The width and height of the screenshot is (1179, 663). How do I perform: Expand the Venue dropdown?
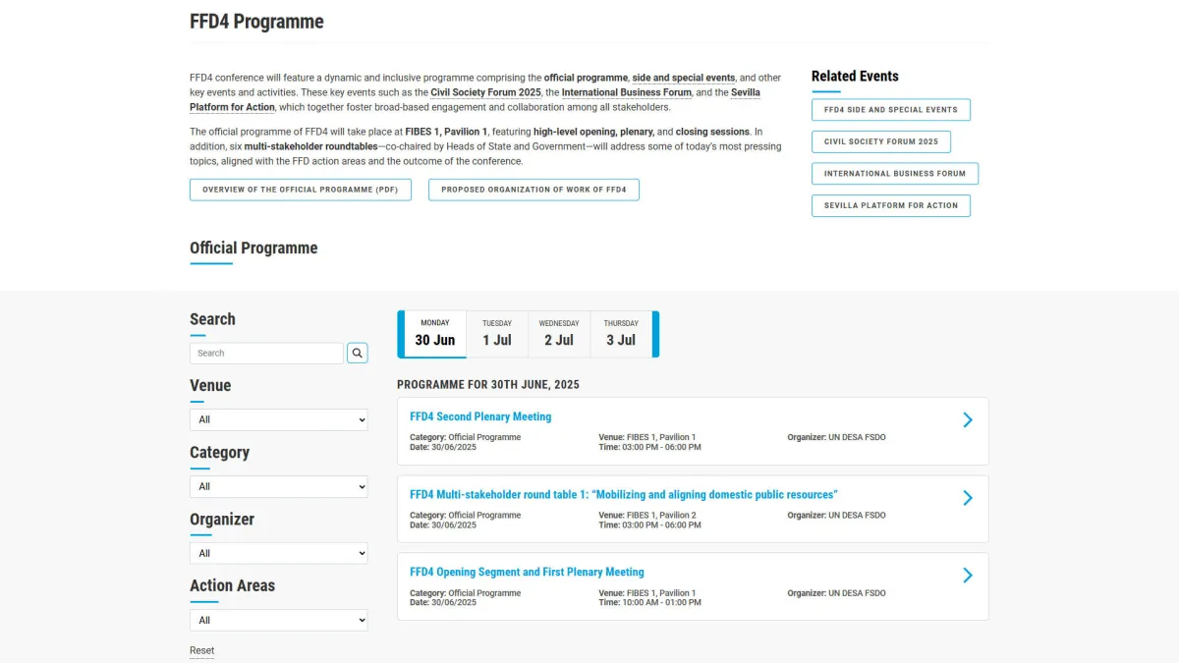click(x=279, y=419)
